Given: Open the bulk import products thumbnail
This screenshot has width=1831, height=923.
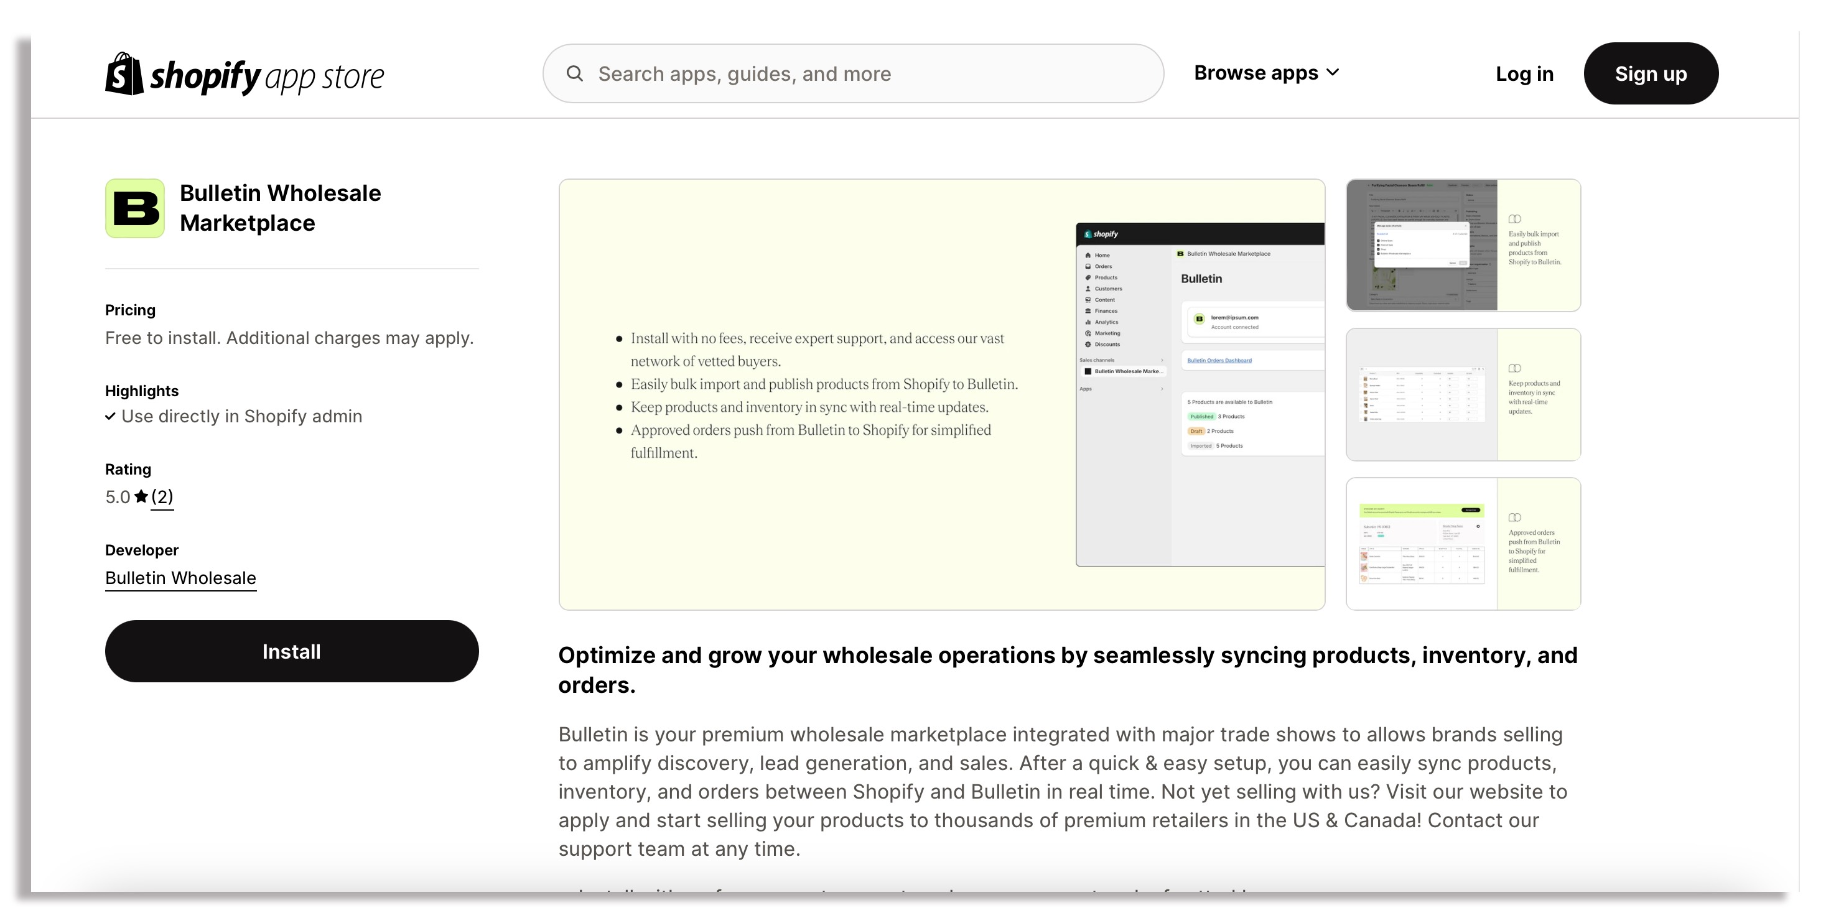Looking at the screenshot, I should click(x=1463, y=245).
